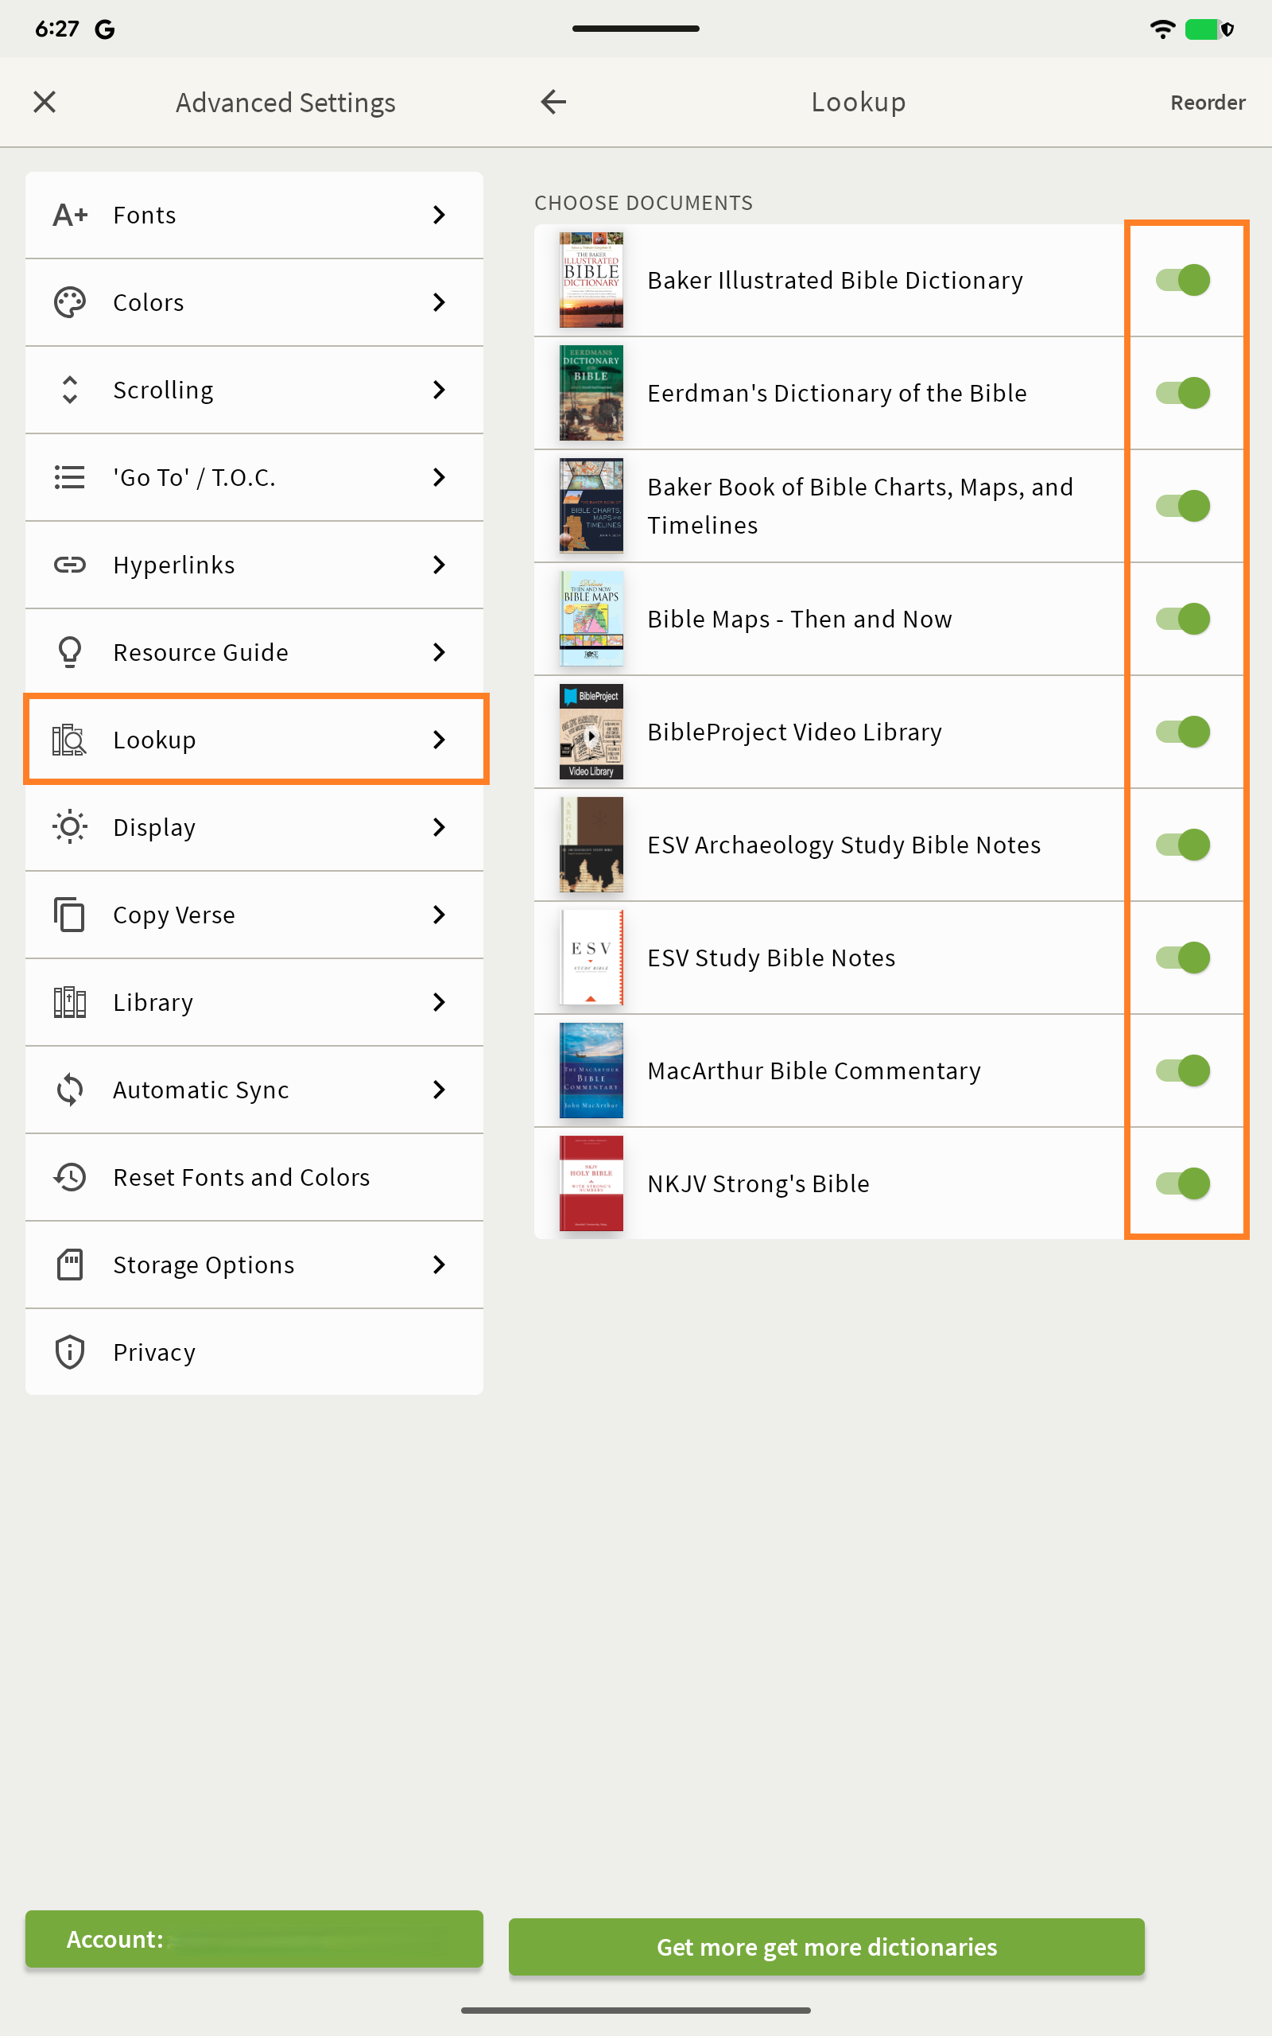
Task: Tap BibleProject Video Library cover thumbnail
Action: (591, 732)
